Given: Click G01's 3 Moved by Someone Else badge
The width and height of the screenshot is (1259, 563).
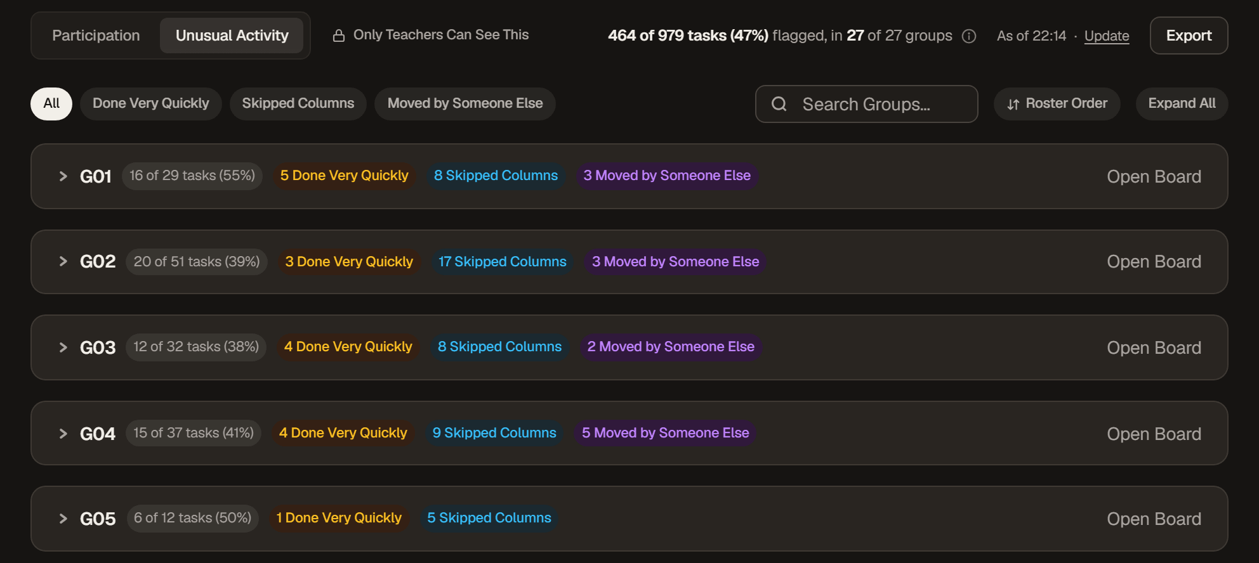Looking at the screenshot, I should tap(667, 176).
